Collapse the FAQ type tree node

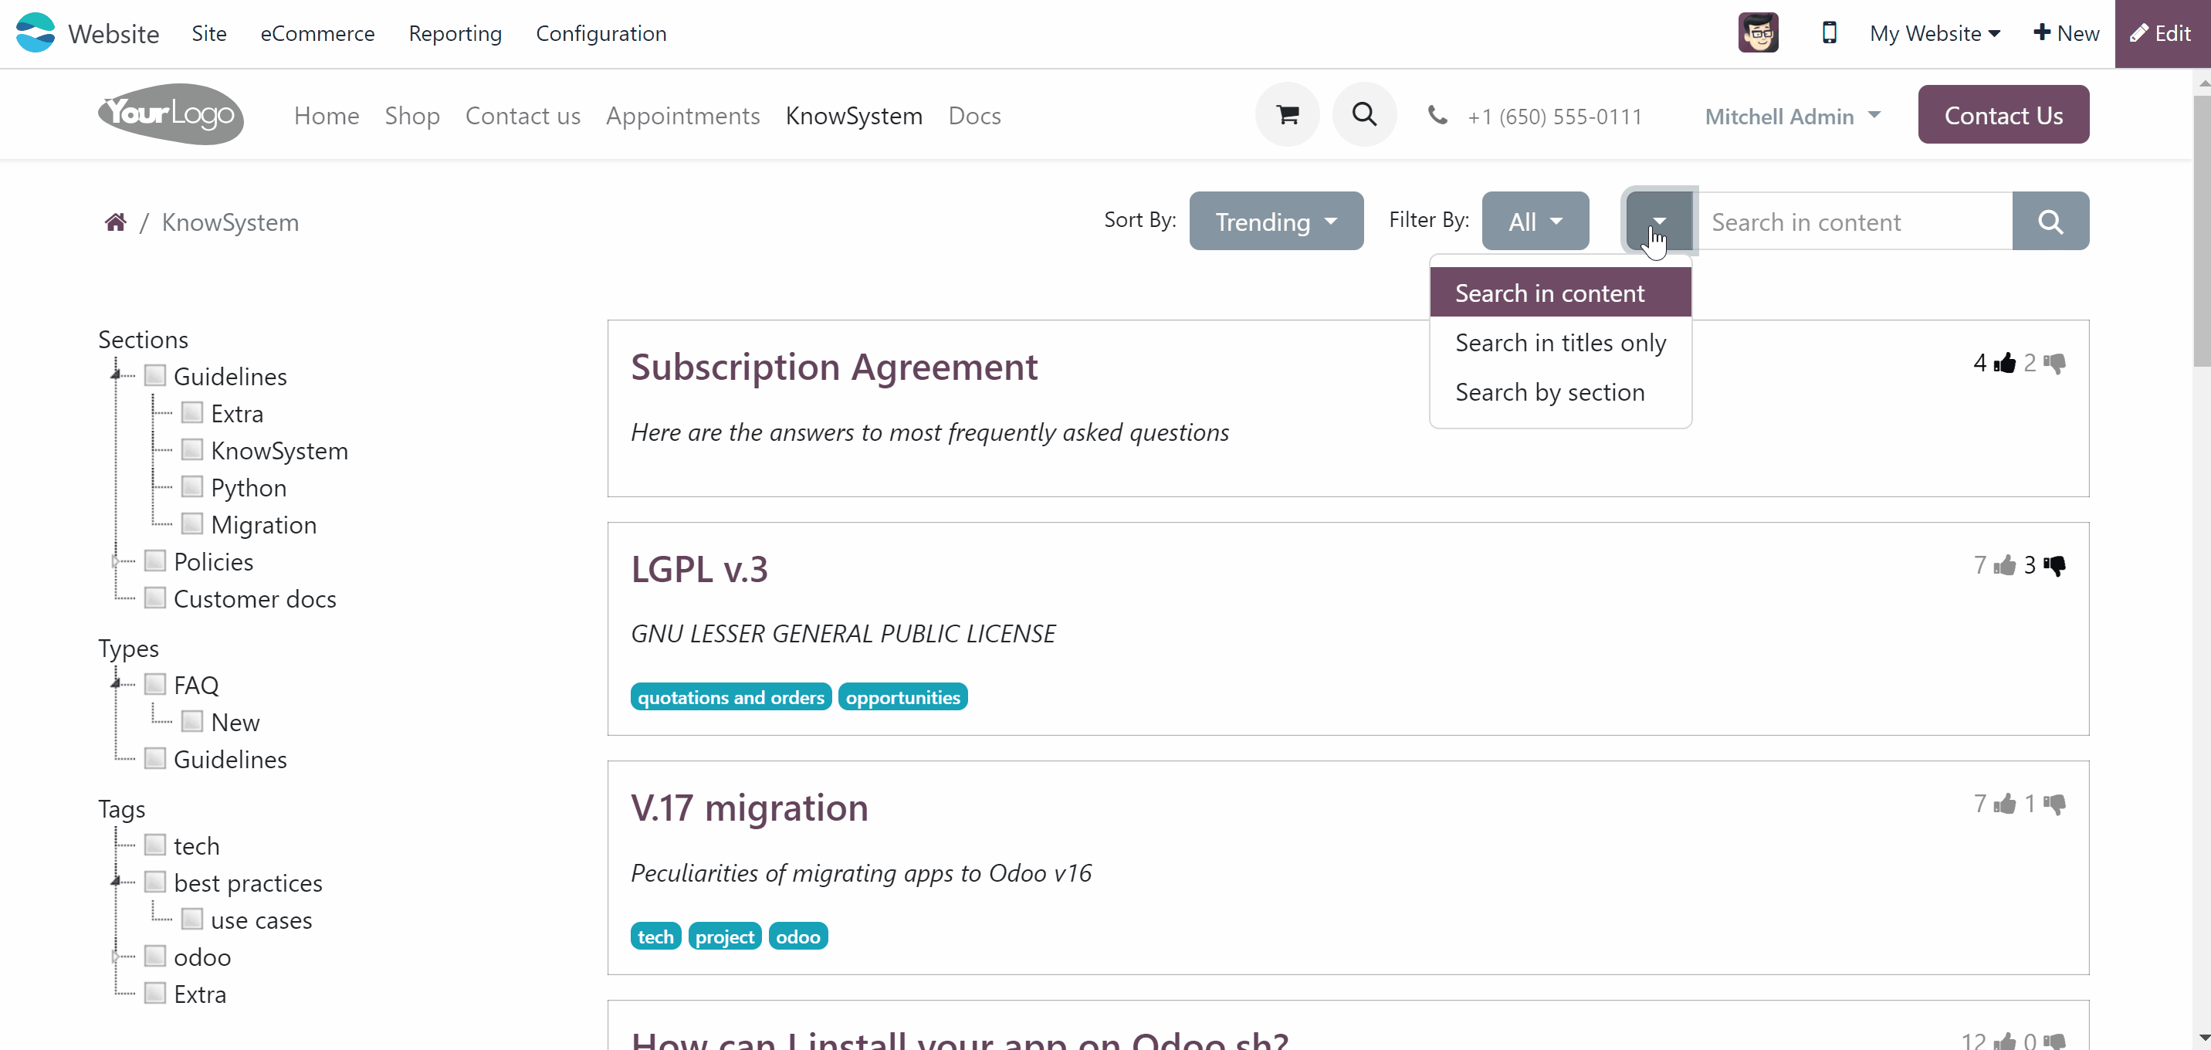[x=116, y=684]
